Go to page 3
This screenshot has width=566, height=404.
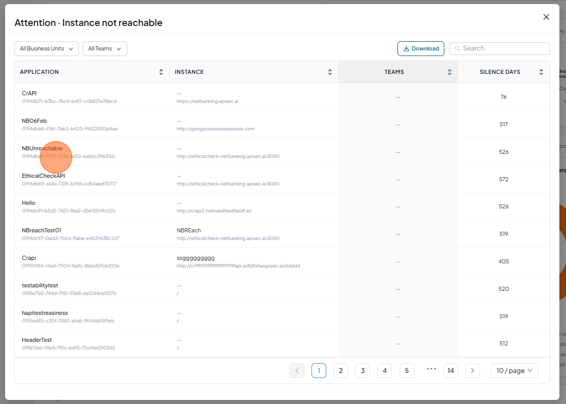click(x=363, y=370)
